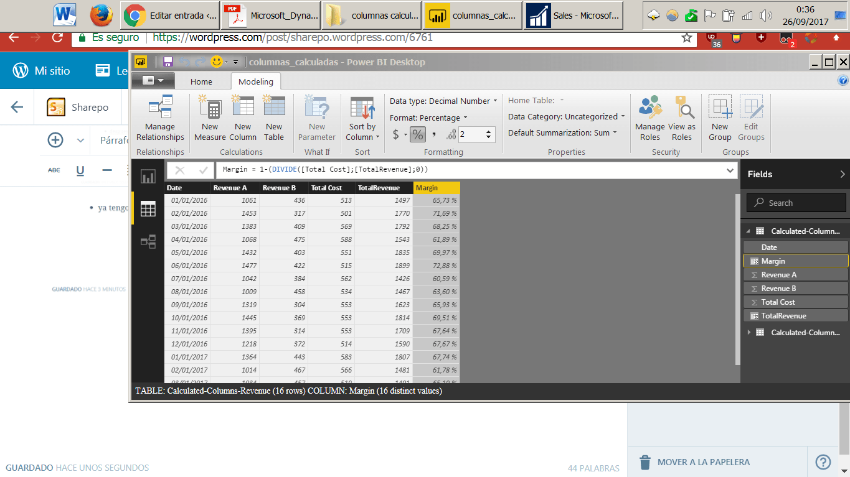Viewport: 850px width, 477px height.
Task: Create a New Table
Action: click(x=274, y=119)
